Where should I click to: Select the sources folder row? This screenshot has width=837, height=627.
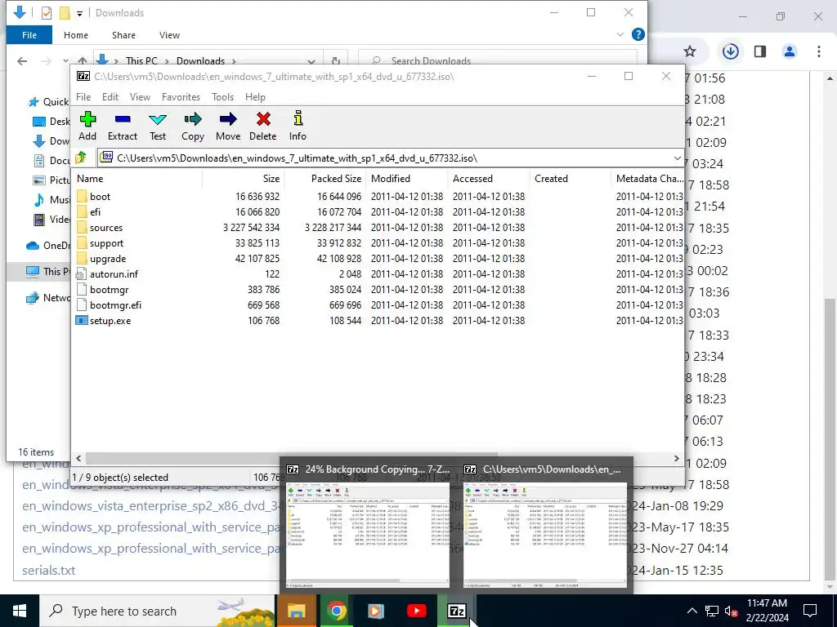377,228
